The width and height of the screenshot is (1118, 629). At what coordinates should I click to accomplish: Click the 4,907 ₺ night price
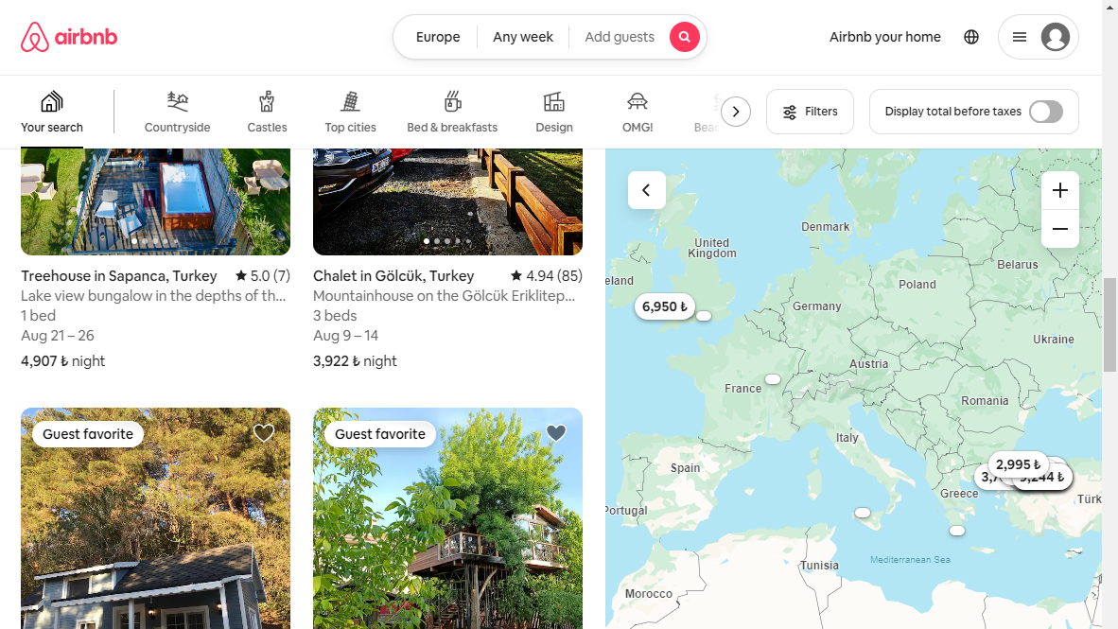tap(62, 361)
